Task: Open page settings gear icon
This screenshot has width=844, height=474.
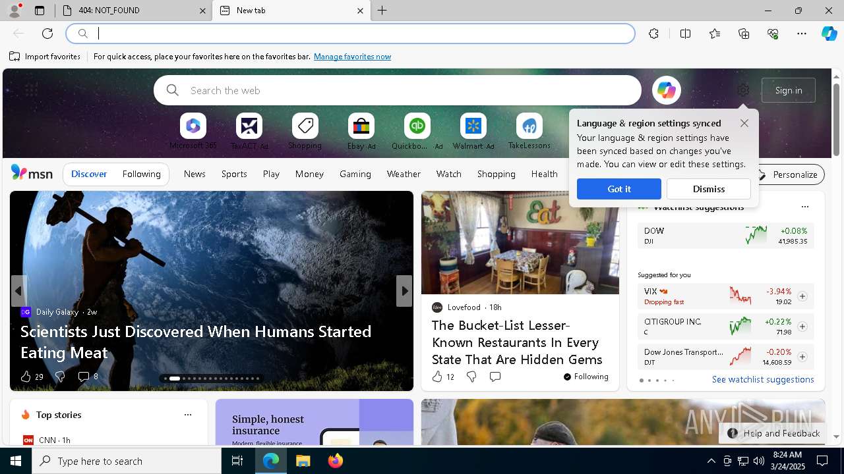Action: tap(743, 90)
